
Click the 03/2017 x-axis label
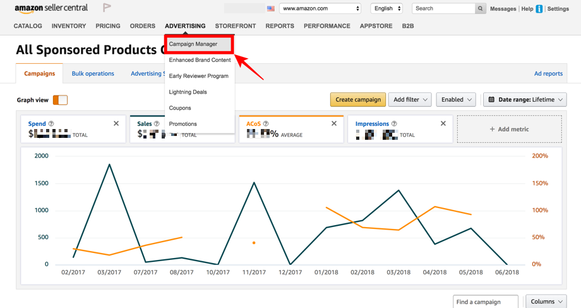pos(109,273)
